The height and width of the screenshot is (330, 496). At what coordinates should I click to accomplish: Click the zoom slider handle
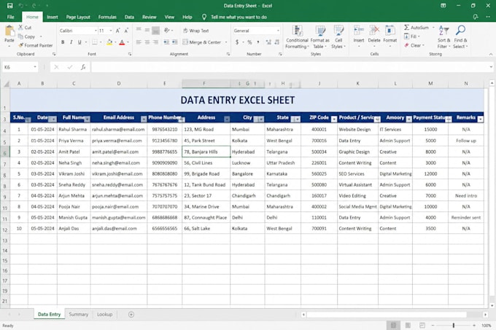[453, 325]
